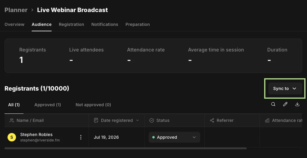This screenshot has height=158, width=307.
Task: Open the Registration tab
Action: pyautogui.click(x=71, y=24)
